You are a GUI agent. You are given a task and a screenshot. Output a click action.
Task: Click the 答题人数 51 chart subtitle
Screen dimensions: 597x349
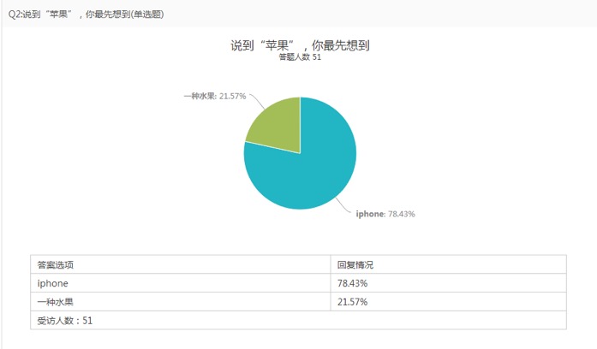[300, 58]
